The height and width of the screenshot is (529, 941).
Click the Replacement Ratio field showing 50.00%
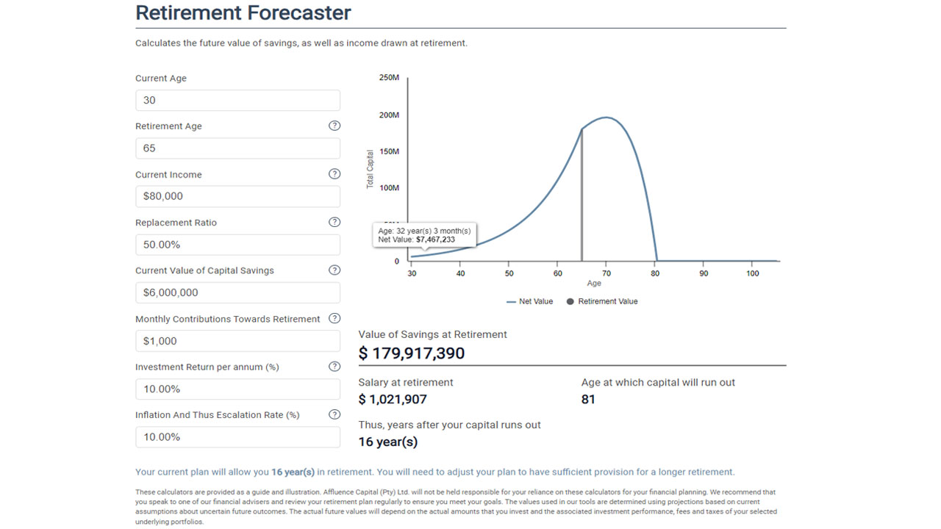coord(237,244)
